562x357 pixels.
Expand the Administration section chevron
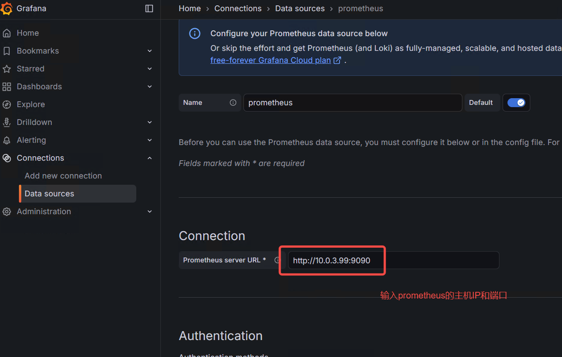pos(150,212)
